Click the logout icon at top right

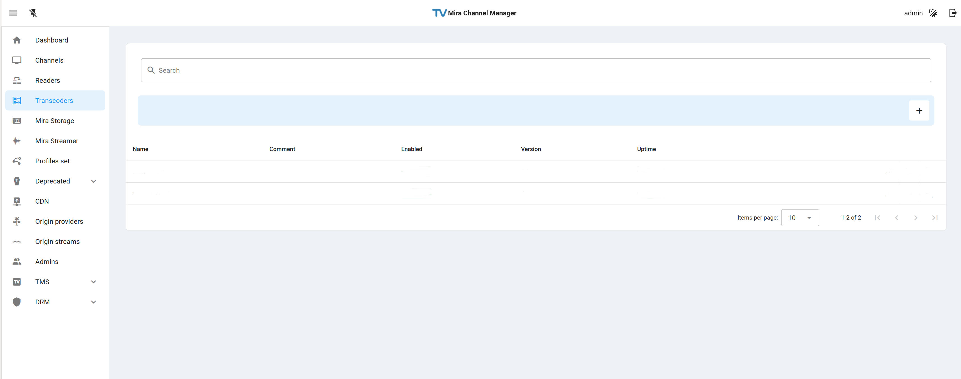(x=952, y=13)
